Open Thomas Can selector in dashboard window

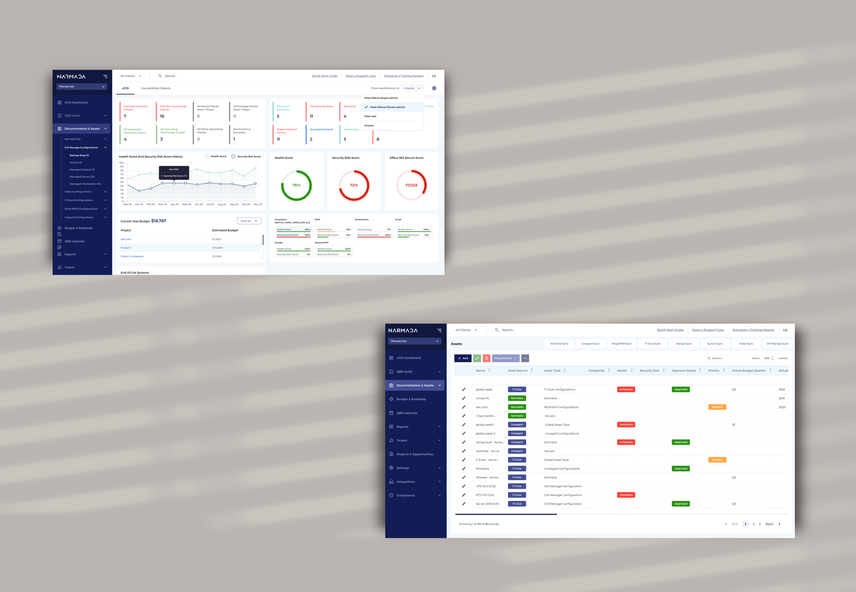(82, 86)
